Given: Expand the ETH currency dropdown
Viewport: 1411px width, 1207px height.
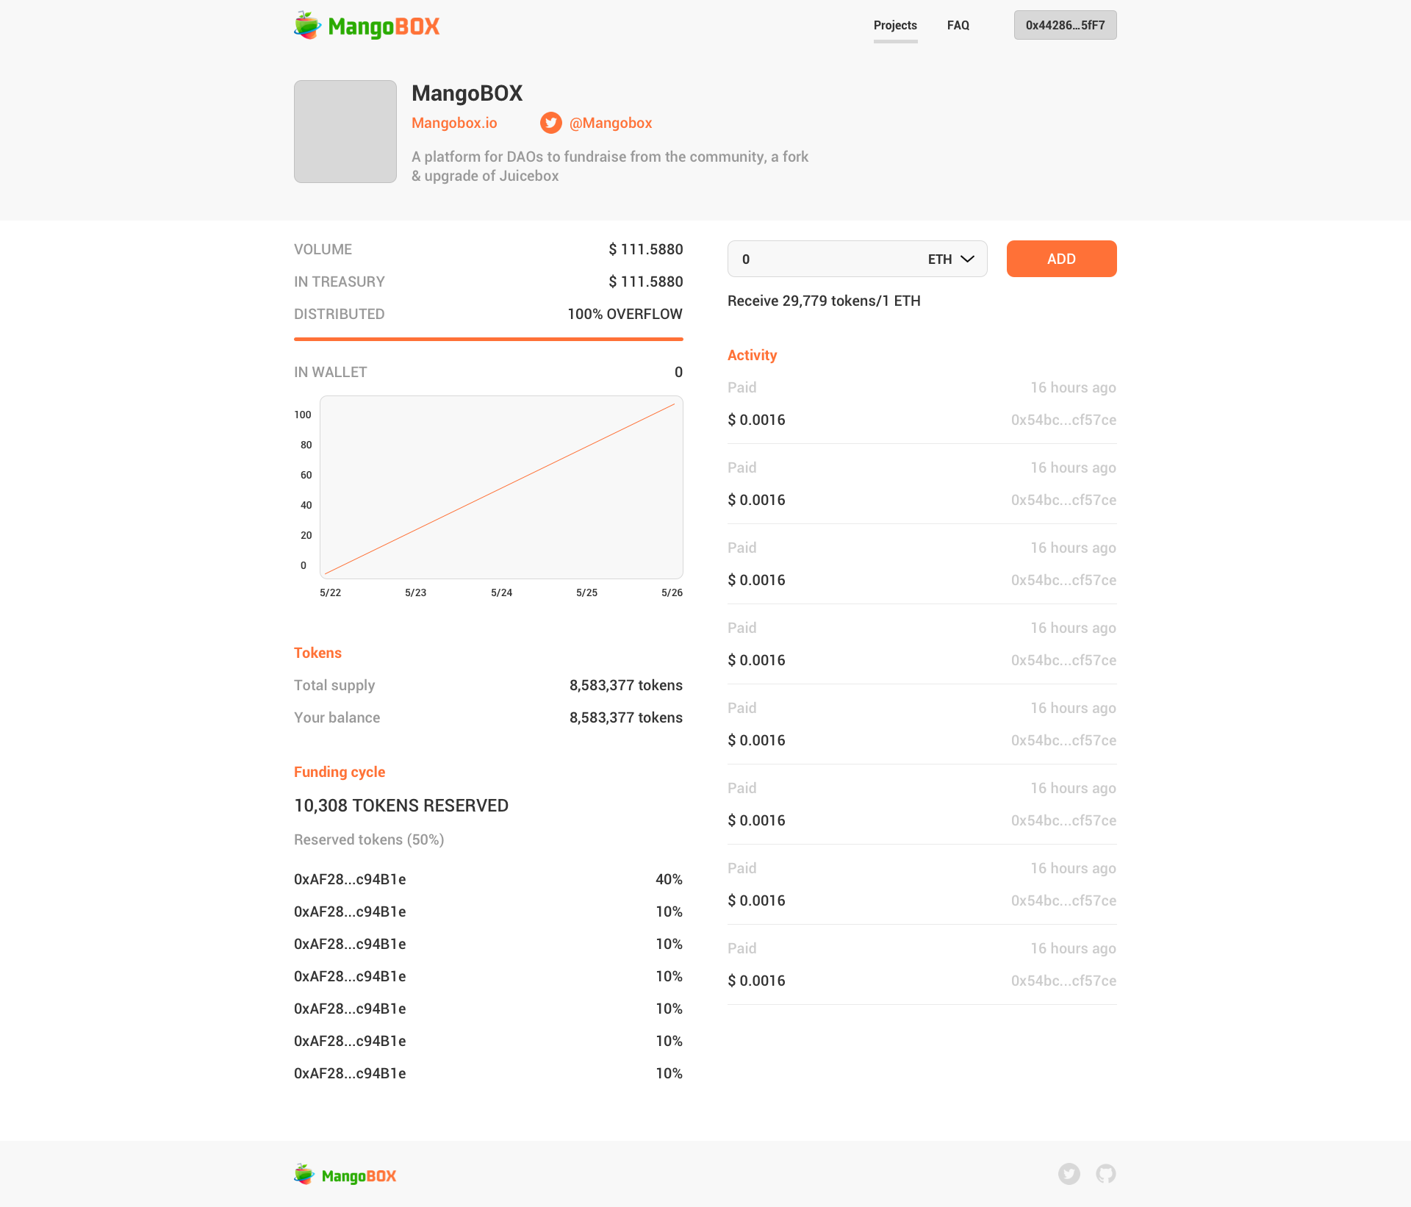Looking at the screenshot, I should coord(951,259).
